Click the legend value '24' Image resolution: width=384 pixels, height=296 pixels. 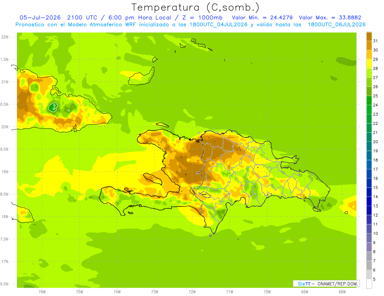coord(375,105)
